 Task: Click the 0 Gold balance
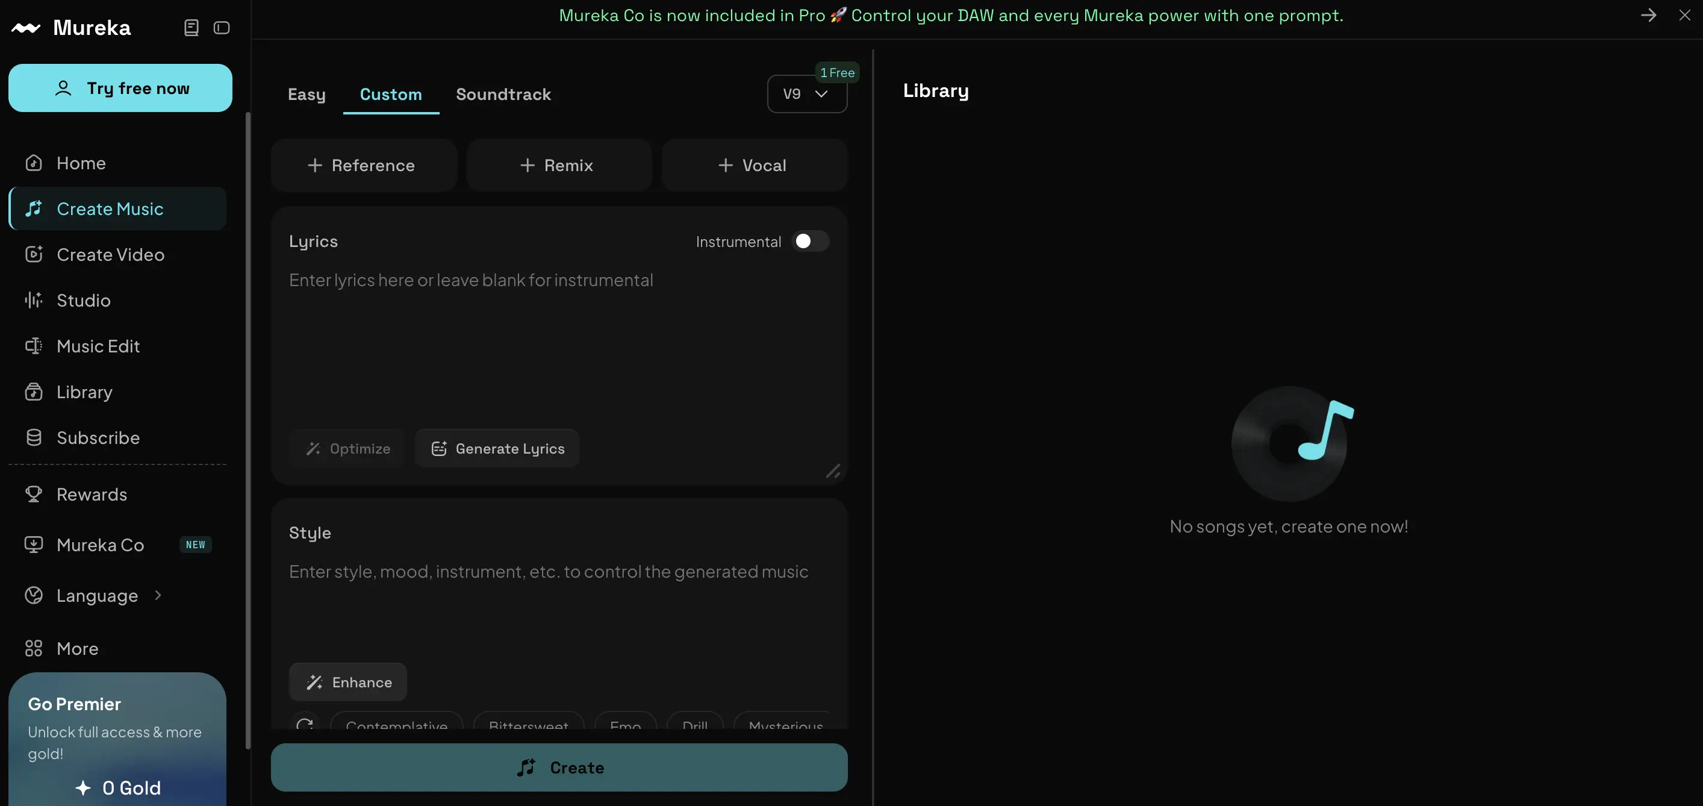coord(117,787)
